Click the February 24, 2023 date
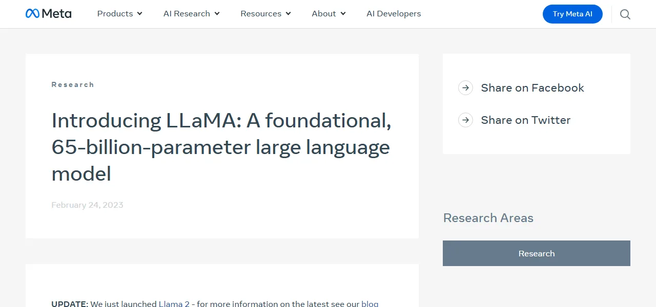Image resolution: width=656 pixels, height=307 pixels. click(x=87, y=205)
